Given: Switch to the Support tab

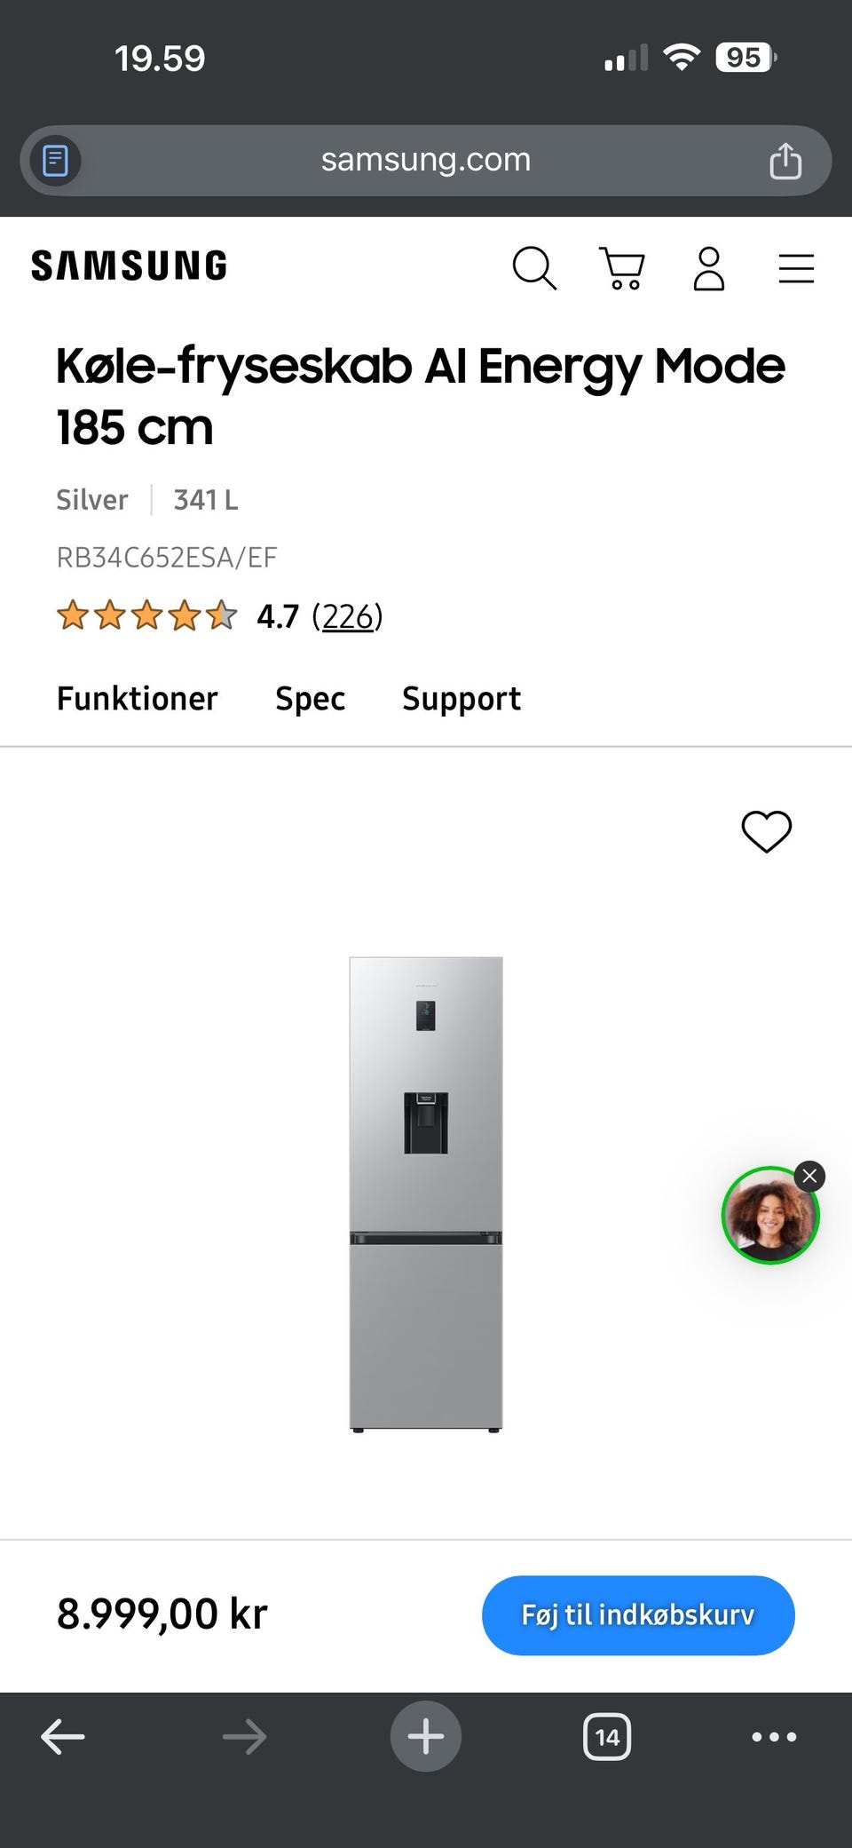Looking at the screenshot, I should (461, 699).
